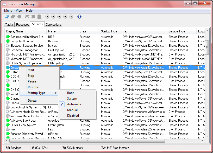
Task: Choose Stop in the context menu
Action: point(31,76)
